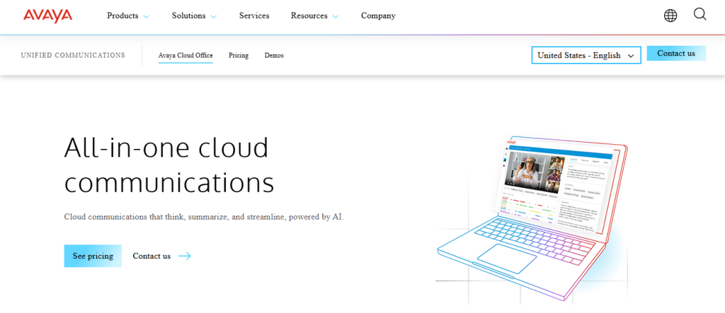Image resolution: width=725 pixels, height=313 pixels.
Task: Click the See pricing button
Action: coord(93,256)
